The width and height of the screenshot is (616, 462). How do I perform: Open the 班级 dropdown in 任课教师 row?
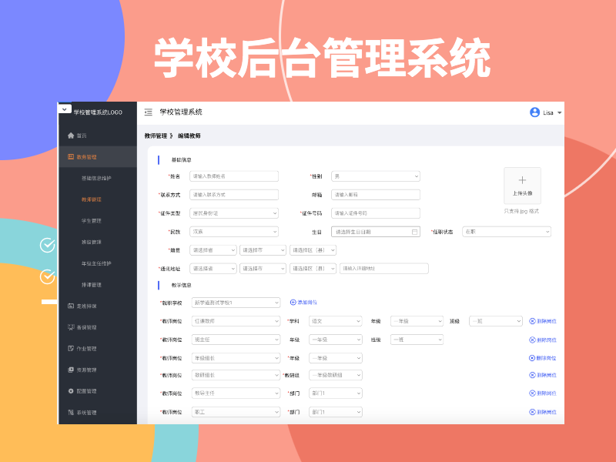[x=496, y=321]
